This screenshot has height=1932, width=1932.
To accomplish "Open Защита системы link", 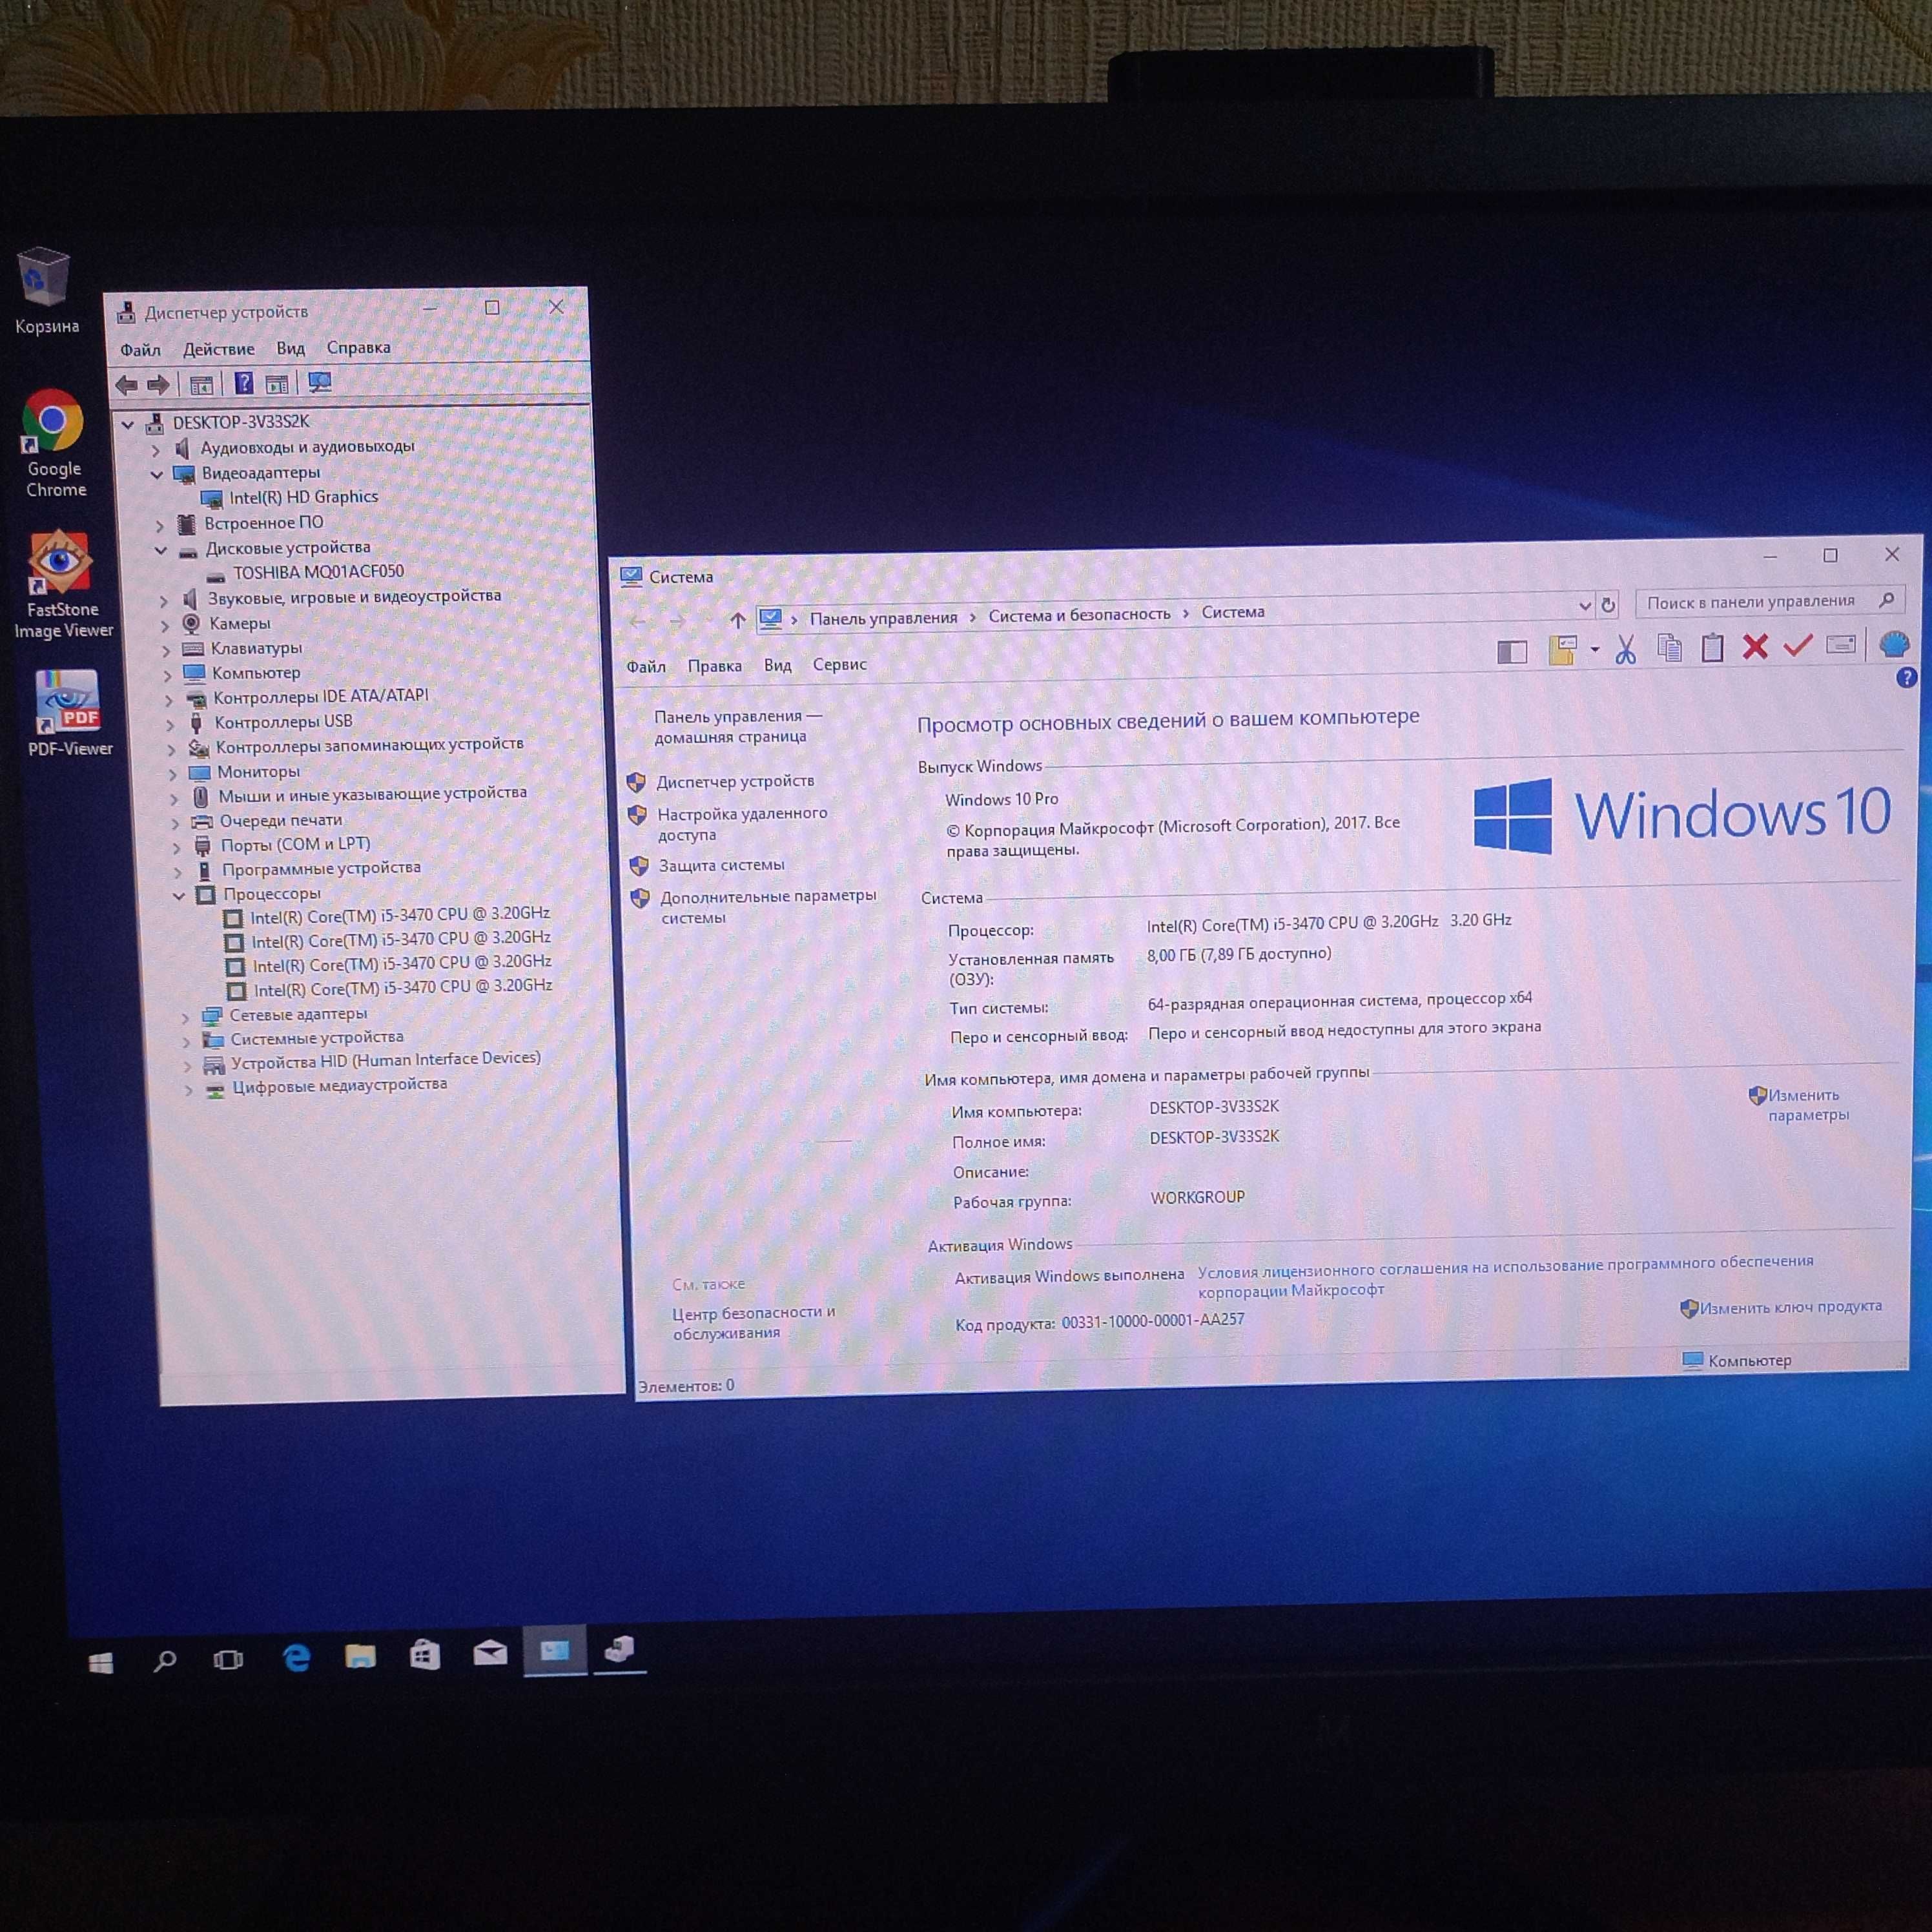I will tap(721, 865).
